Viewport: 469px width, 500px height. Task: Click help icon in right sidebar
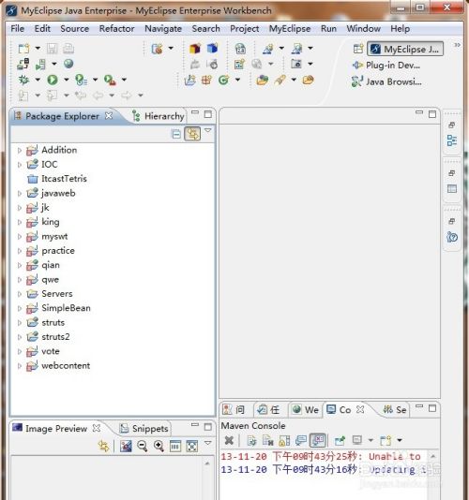452,237
